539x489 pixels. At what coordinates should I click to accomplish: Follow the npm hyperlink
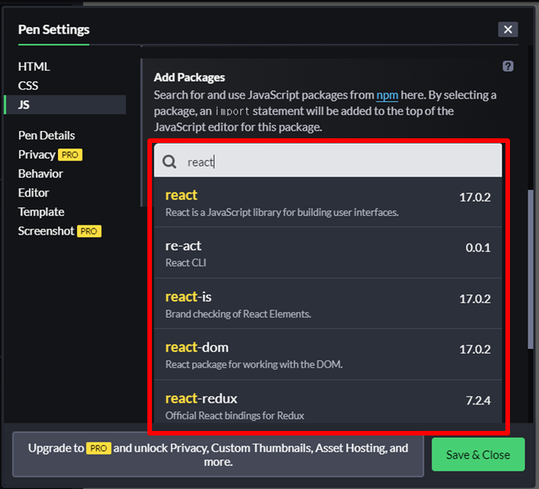click(387, 95)
